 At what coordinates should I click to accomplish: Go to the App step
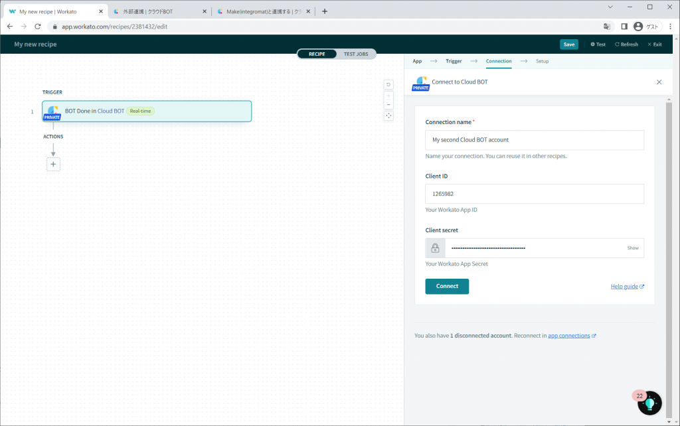click(x=417, y=61)
